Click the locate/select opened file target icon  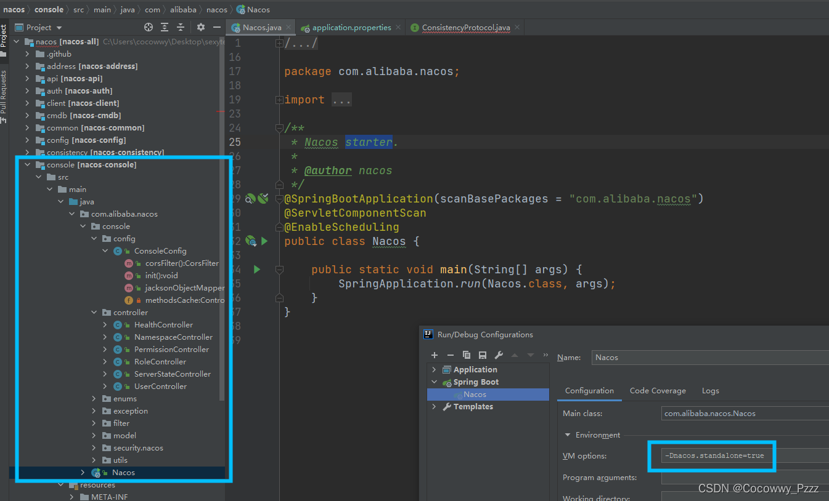tap(148, 28)
